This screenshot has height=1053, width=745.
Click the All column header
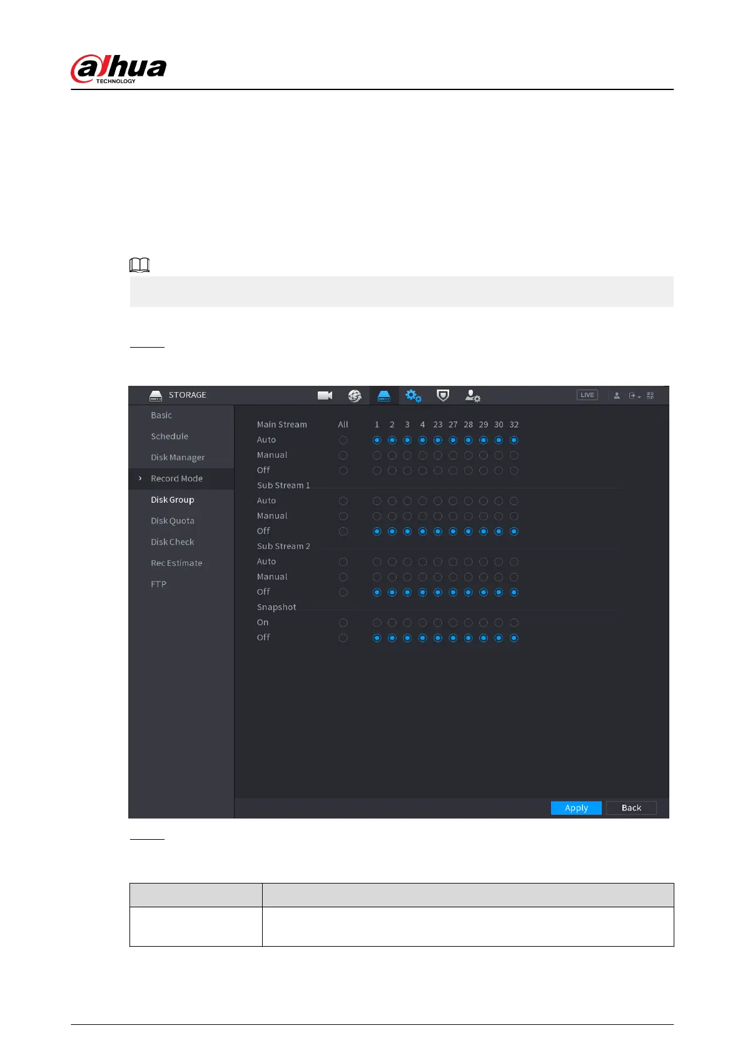coord(343,425)
